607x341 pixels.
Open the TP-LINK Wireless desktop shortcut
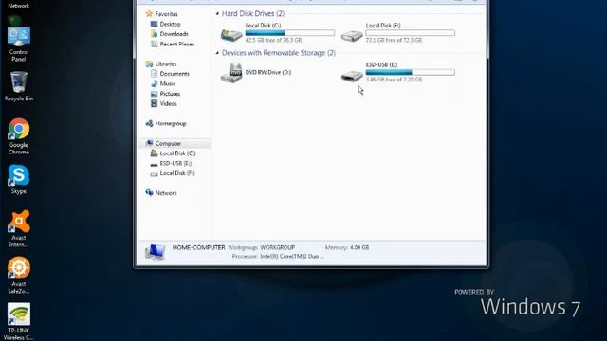coord(19,322)
